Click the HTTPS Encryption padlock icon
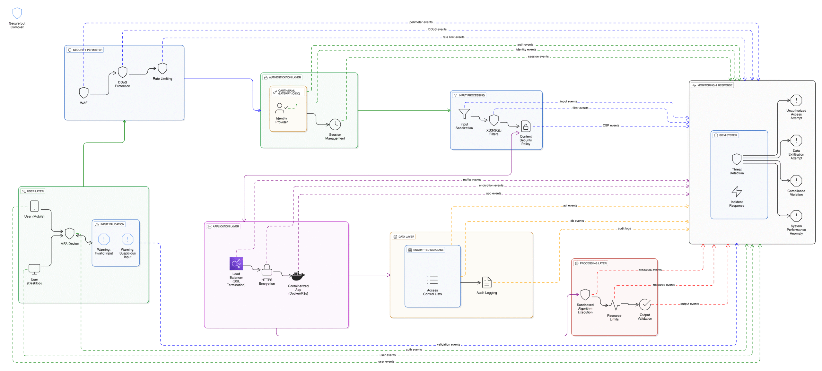 (267, 270)
